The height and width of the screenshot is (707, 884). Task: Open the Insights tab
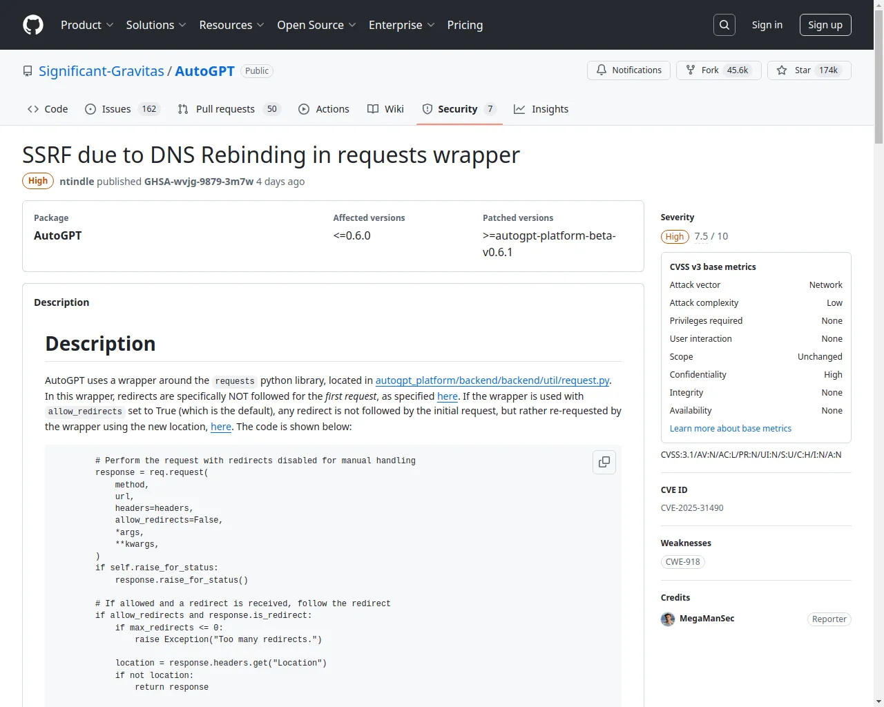point(541,109)
